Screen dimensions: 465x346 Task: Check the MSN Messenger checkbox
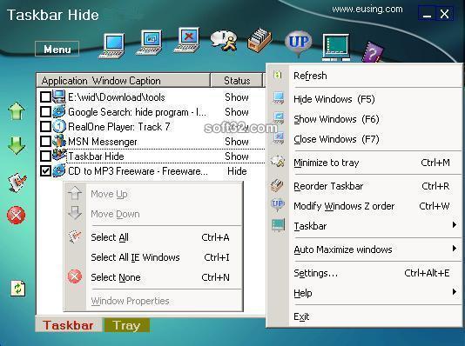point(45,141)
